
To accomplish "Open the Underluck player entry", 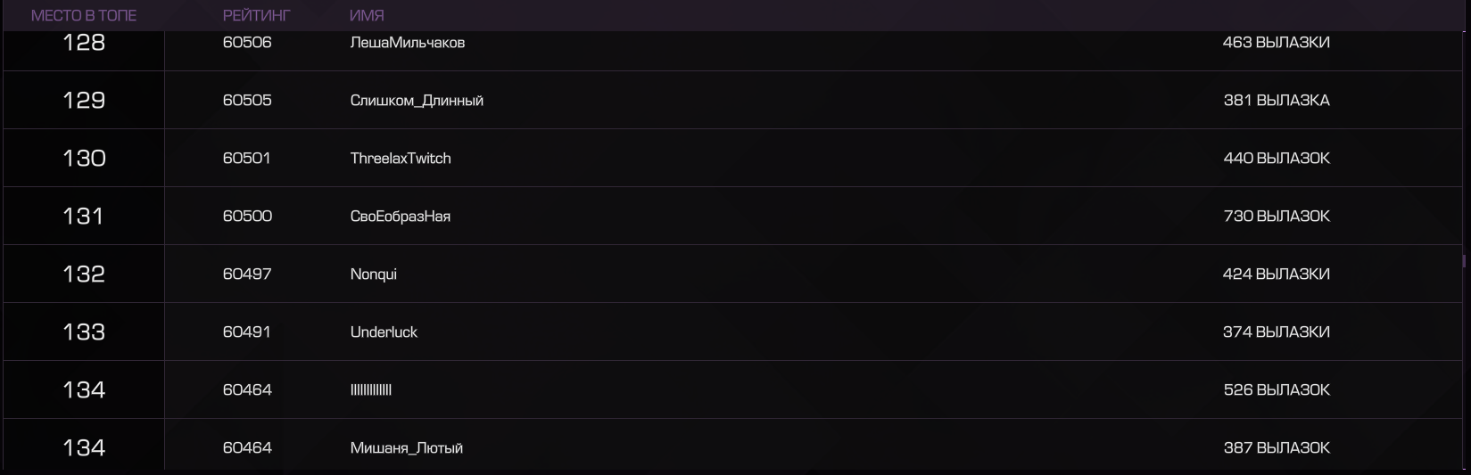I will point(384,332).
